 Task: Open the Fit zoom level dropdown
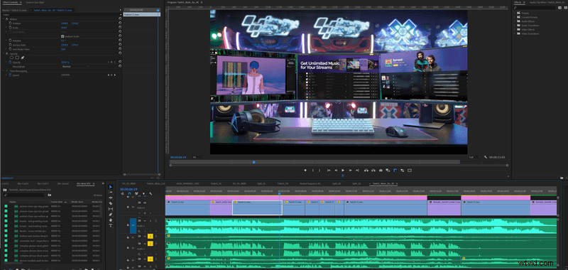198,157
